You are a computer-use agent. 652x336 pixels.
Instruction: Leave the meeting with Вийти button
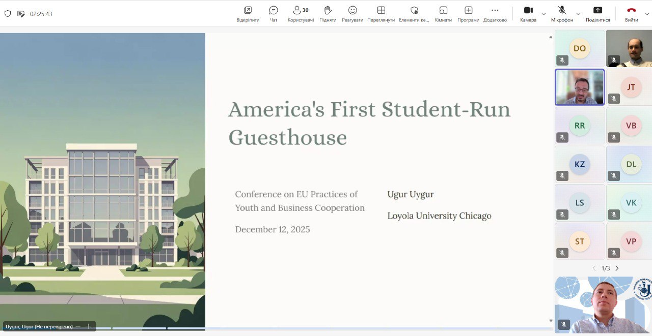631,11
